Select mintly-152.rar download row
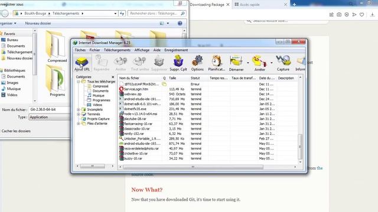This screenshot has width=378, height=212. click(208, 134)
